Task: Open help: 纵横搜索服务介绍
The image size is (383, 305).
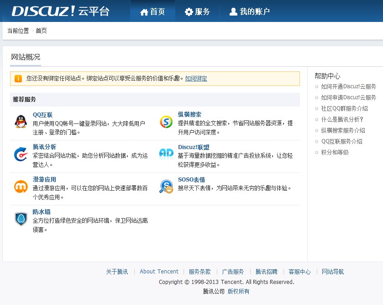Action: point(343,130)
